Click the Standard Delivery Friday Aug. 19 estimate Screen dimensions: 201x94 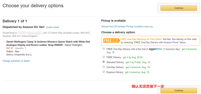point(138,62)
